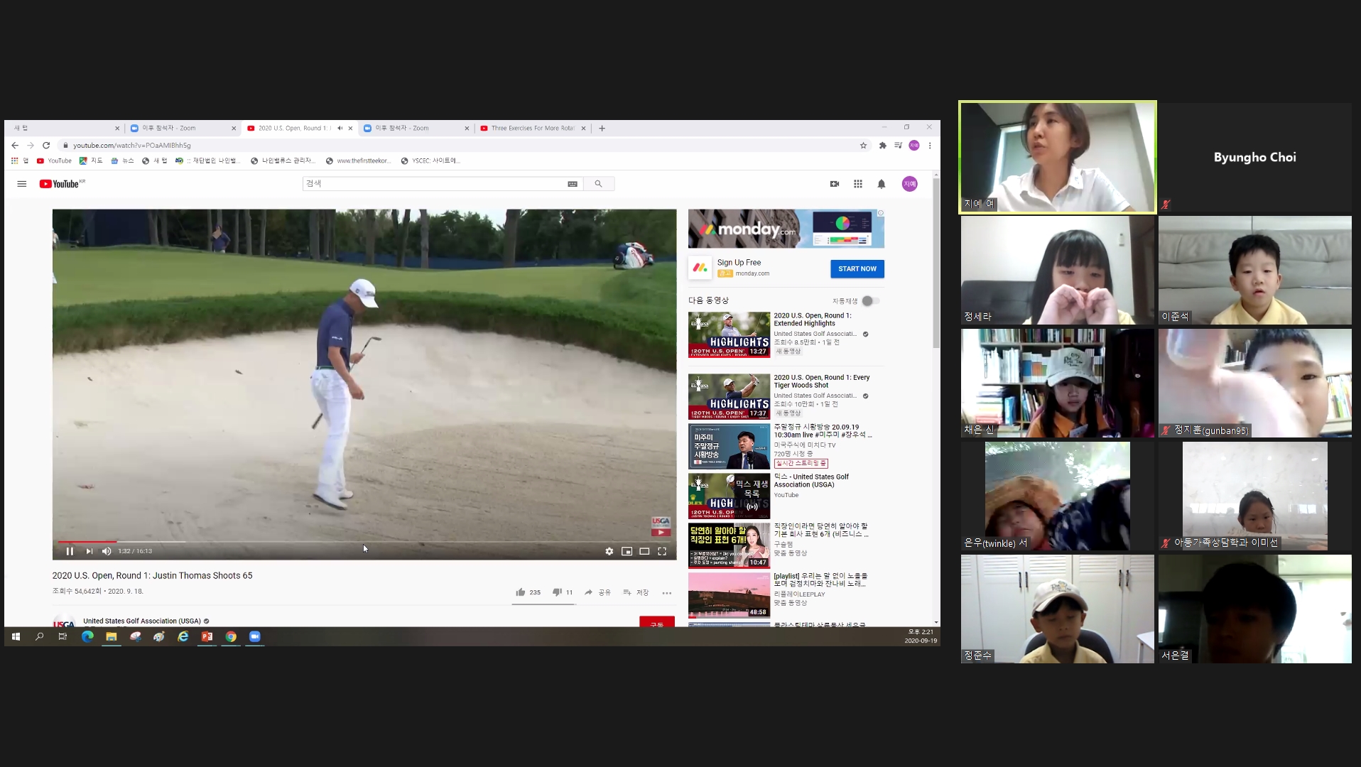Like the video with thumbs up
Image resolution: width=1361 pixels, height=767 pixels.
coord(521,592)
